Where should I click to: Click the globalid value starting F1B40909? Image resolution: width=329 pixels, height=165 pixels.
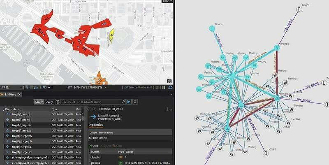tap(147, 163)
